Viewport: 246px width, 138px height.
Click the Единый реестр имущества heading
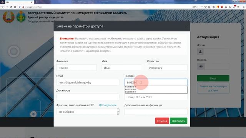(x=46, y=17)
